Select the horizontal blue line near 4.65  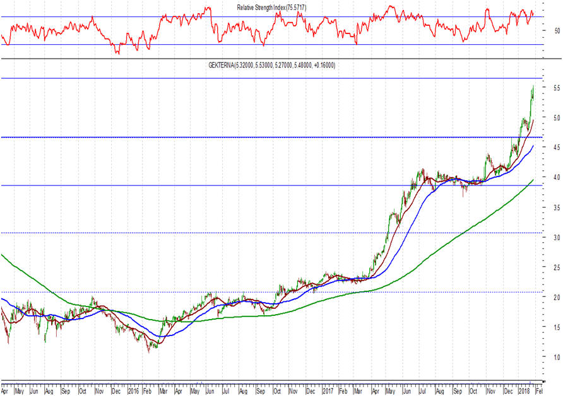pyautogui.click(x=271, y=137)
